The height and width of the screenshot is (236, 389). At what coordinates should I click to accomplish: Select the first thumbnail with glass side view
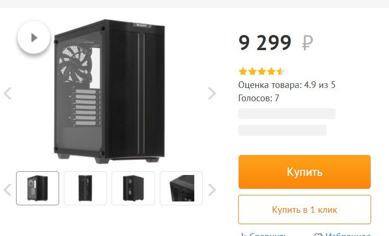[37, 188]
